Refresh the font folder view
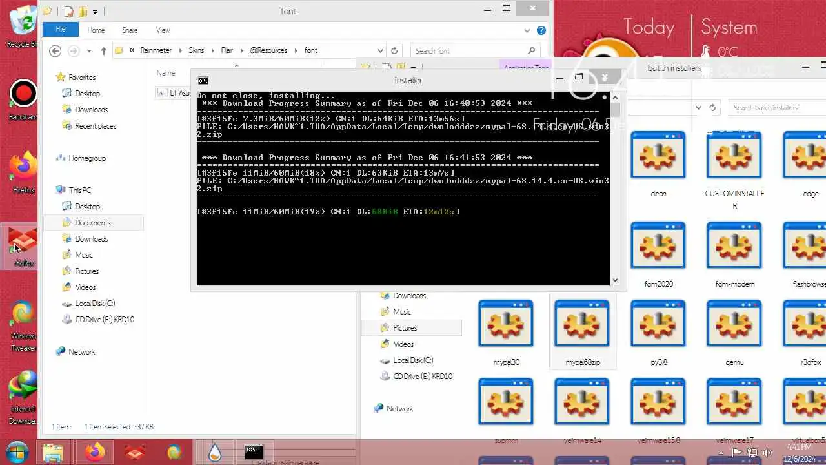 [394, 50]
